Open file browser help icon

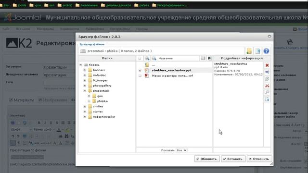click(x=266, y=51)
